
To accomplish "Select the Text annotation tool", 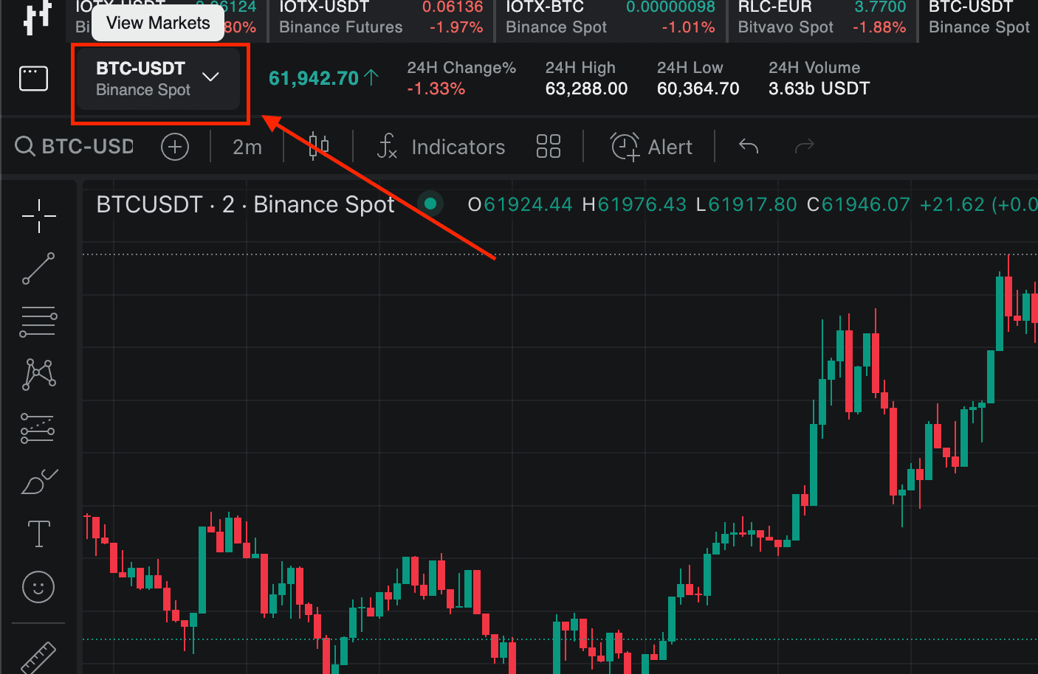I will (38, 534).
